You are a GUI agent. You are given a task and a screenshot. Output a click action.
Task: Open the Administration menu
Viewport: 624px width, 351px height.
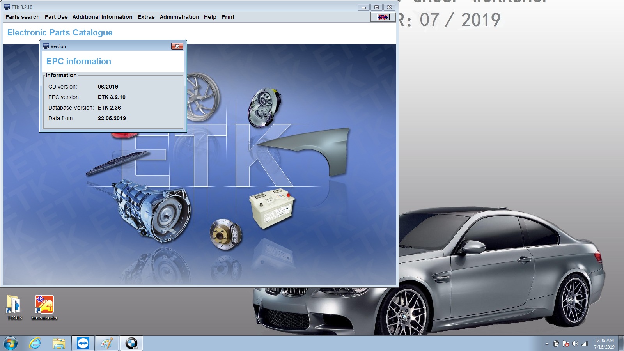click(179, 17)
